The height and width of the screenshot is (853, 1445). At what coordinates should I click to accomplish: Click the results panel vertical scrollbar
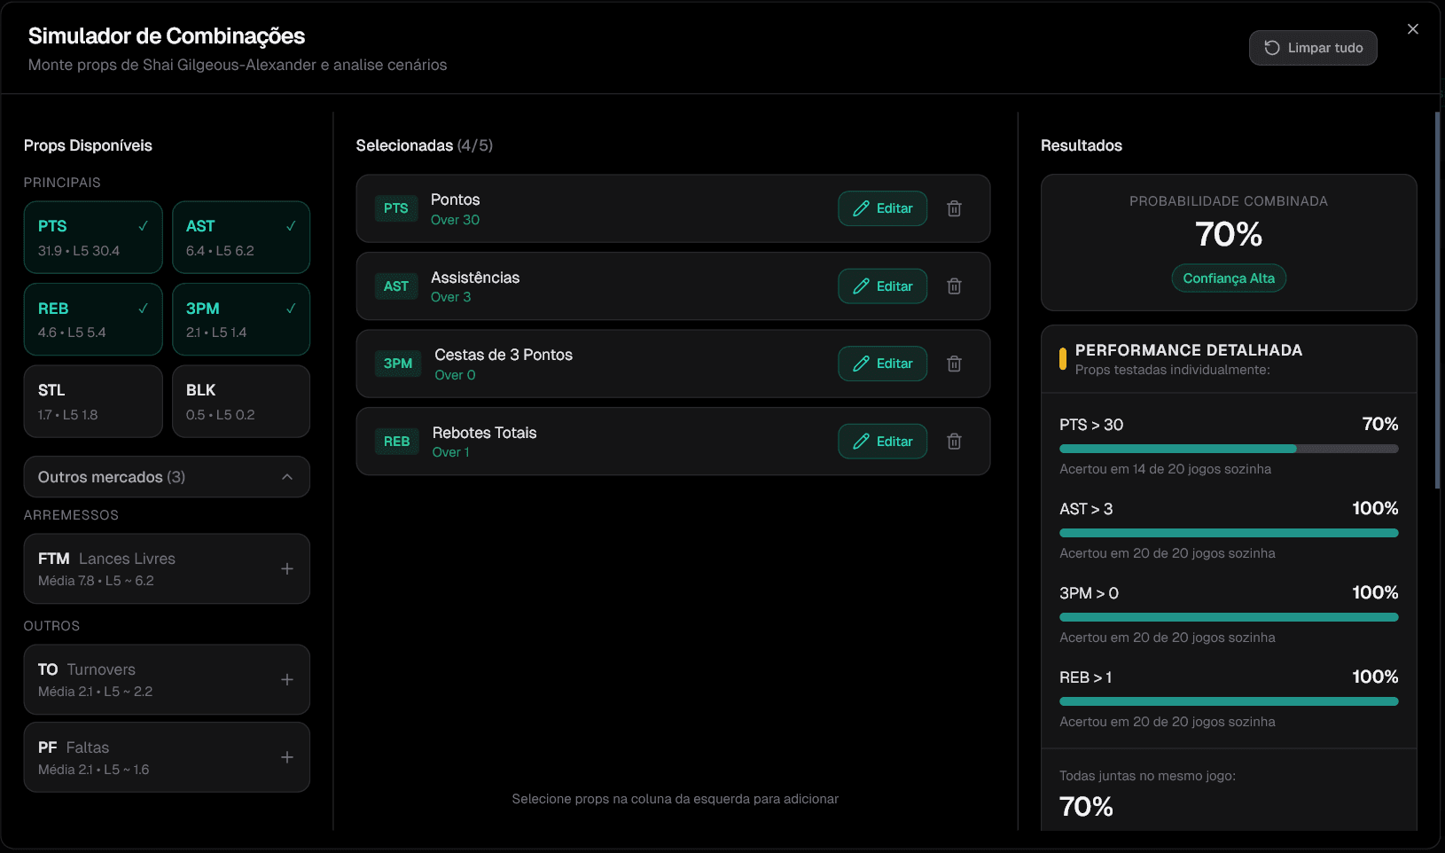pyautogui.click(x=1436, y=301)
